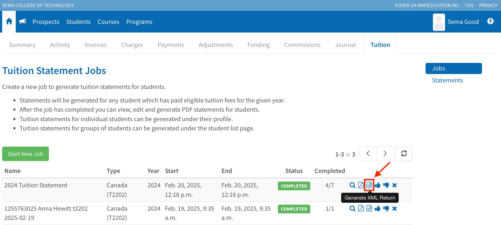Open the PRIVACY link
Screen dimensions: 501x225
[488, 5]
